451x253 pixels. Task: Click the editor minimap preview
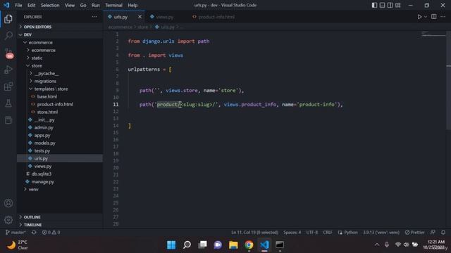[433, 34]
